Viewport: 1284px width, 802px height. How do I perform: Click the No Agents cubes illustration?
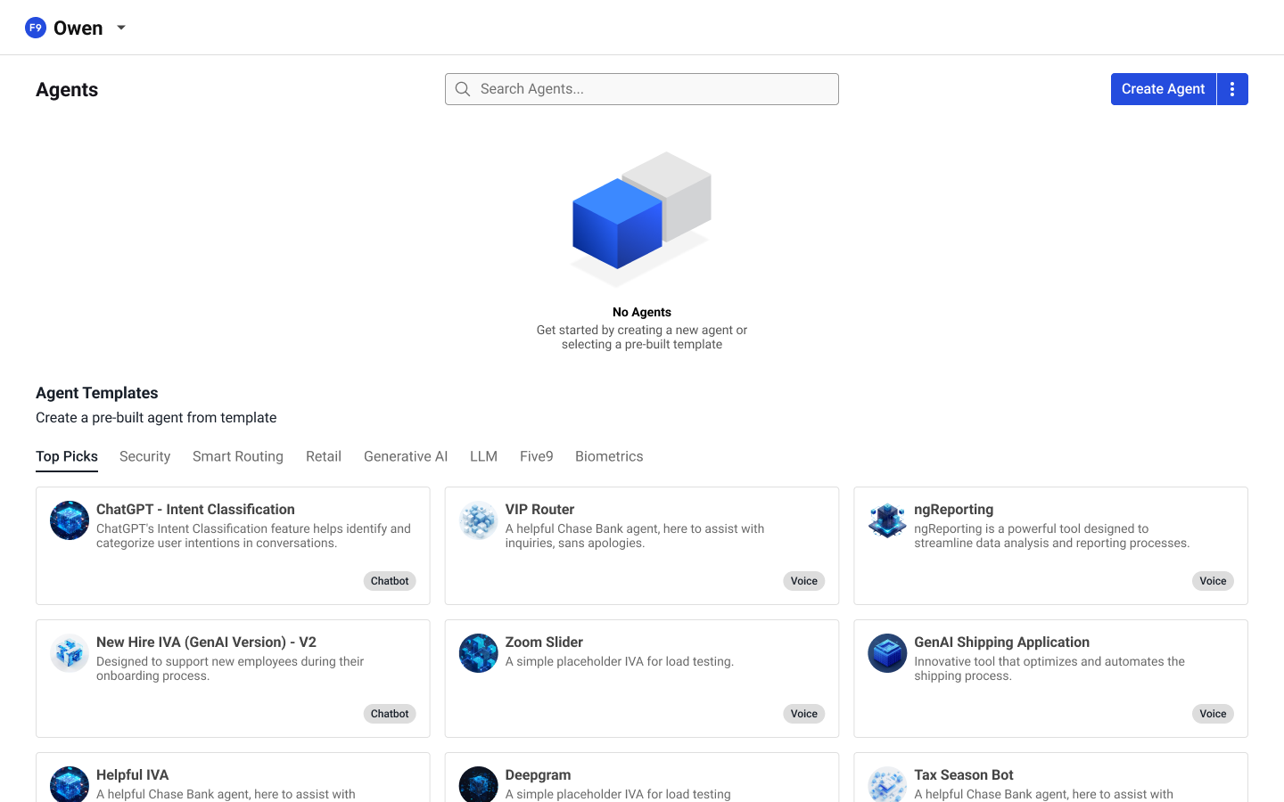[642, 219]
